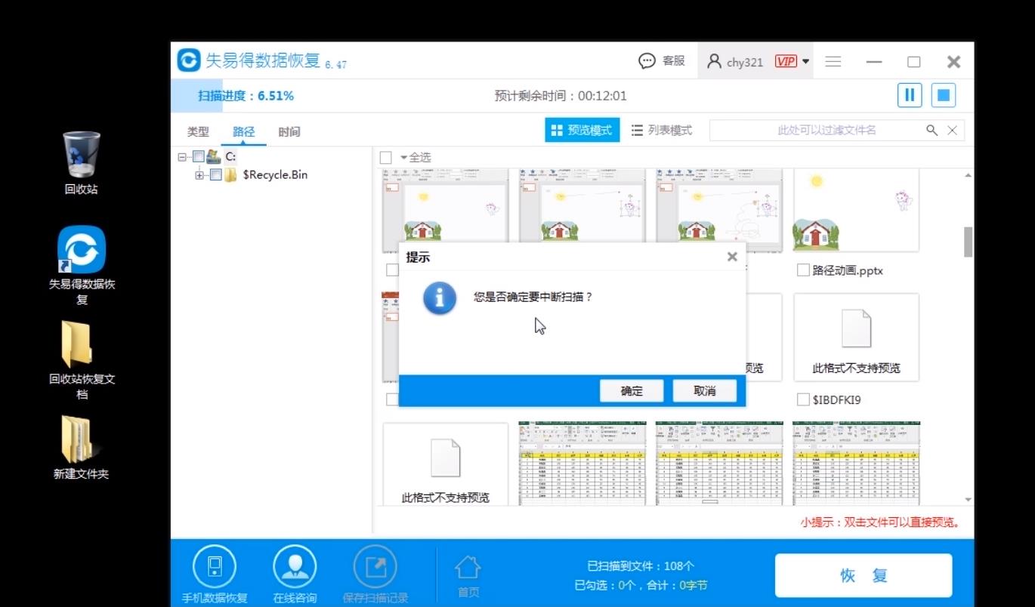The image size is (1035, 607).
Task: Click the scroll down arrow
Action: [x=968, y=500]
